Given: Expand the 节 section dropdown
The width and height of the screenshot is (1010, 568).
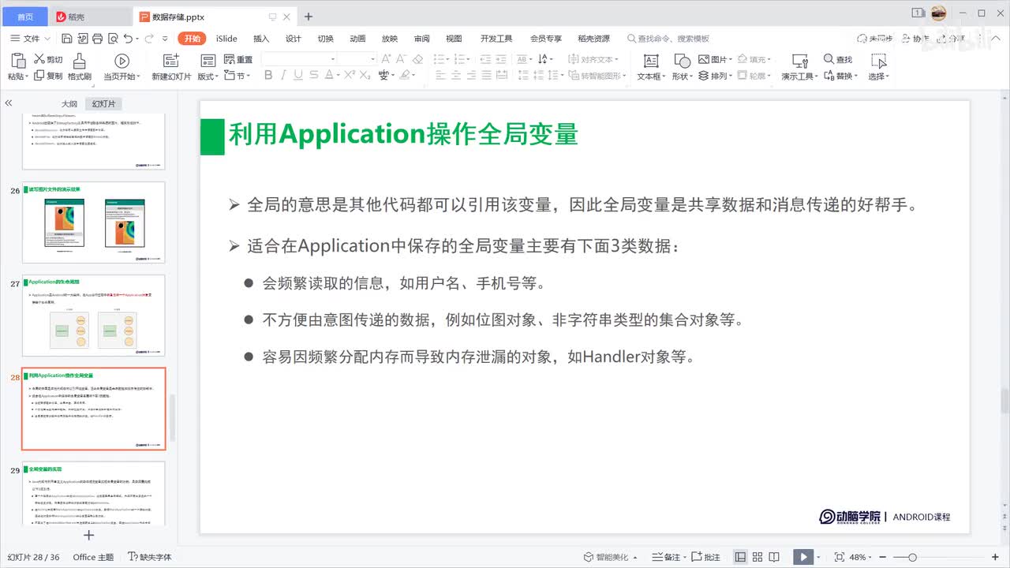Looking at the screenshot, I should 238,76.
